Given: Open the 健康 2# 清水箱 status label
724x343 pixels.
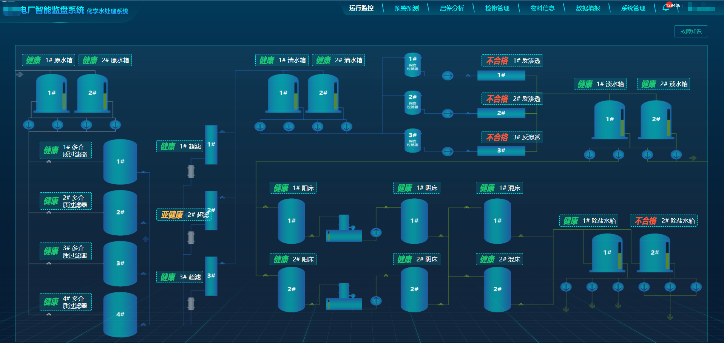Looking at the screenshot, I should click(338, 60).
